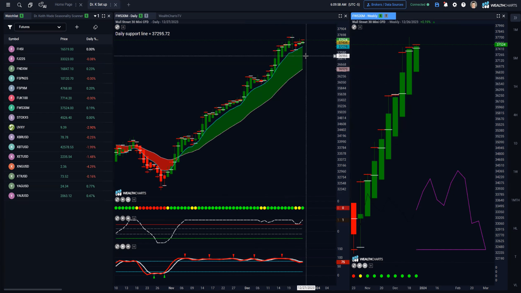Click the watchlist filter funnel icon

tap(10, 27)
